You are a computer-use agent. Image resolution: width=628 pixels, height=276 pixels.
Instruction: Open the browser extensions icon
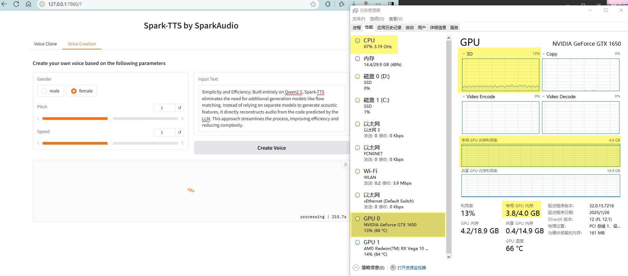click(x=328, y=4)
